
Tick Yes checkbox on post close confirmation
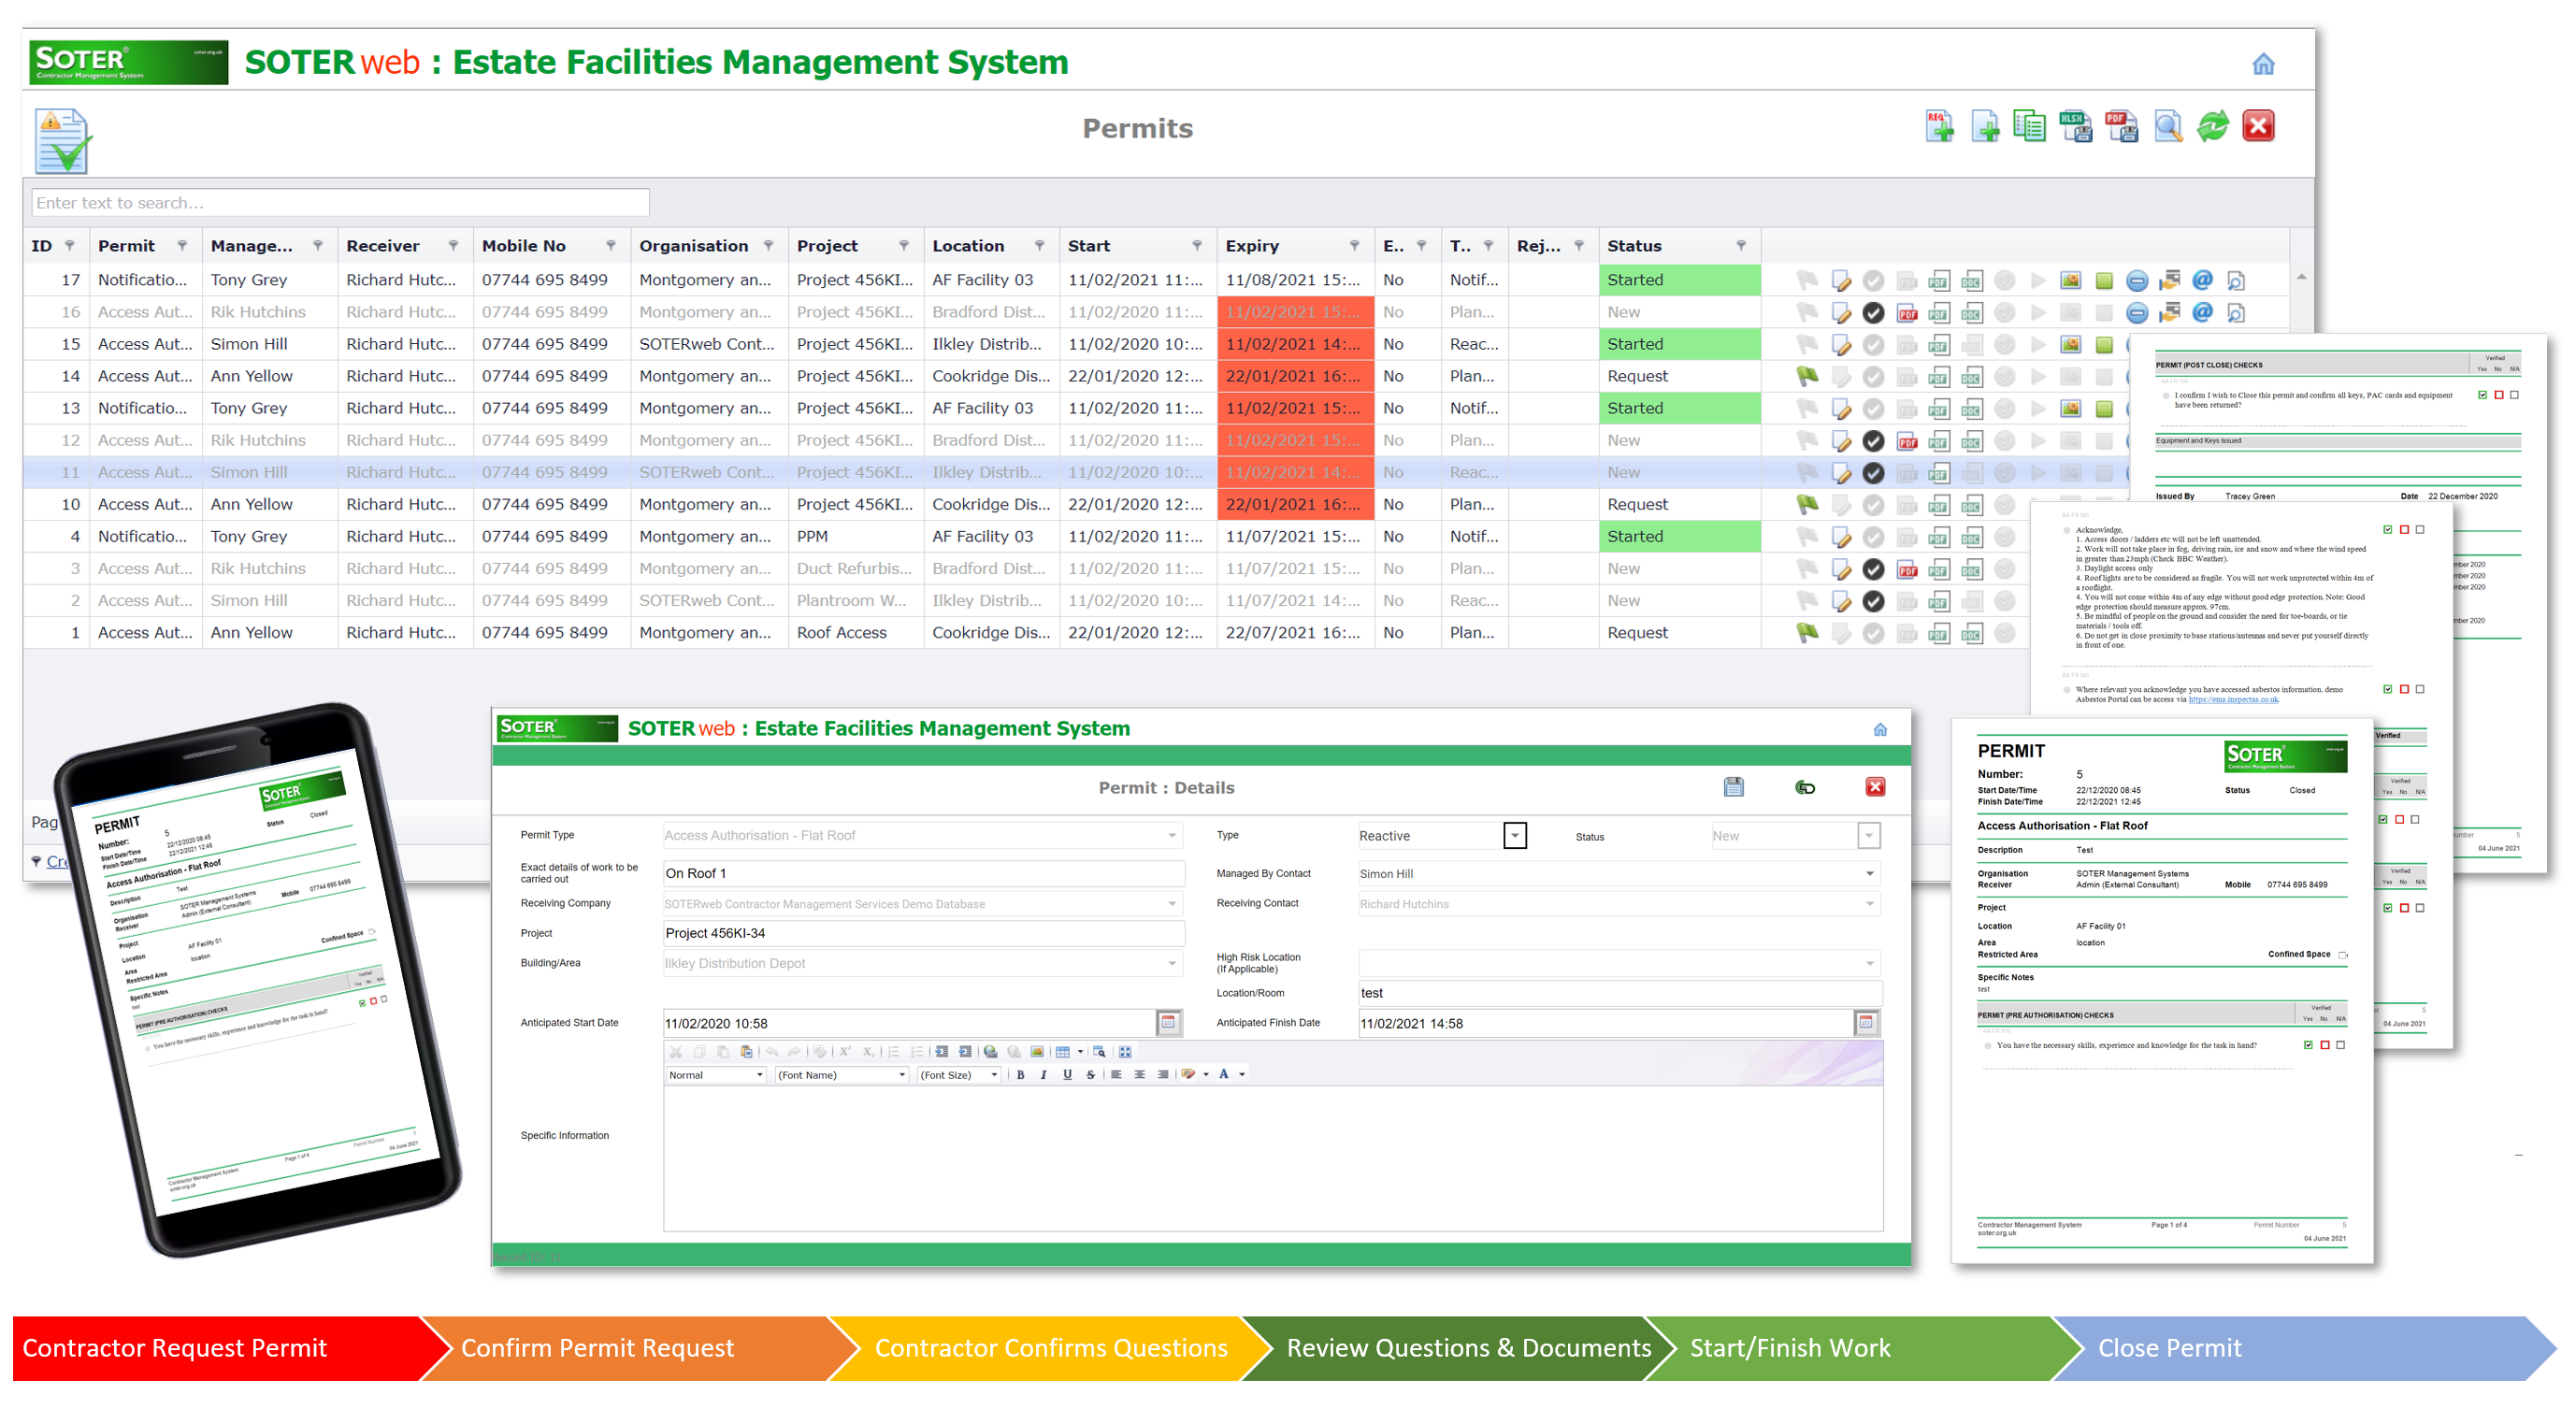[2482, 395]
